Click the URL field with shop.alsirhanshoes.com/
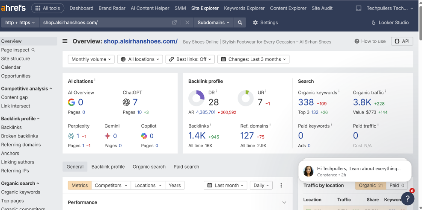Image resolution: width=422 pixels, height=210 pixels. (x=106, y=23)
